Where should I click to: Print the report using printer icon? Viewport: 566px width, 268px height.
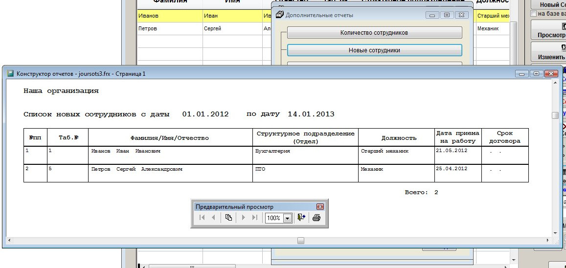[316, 218]
